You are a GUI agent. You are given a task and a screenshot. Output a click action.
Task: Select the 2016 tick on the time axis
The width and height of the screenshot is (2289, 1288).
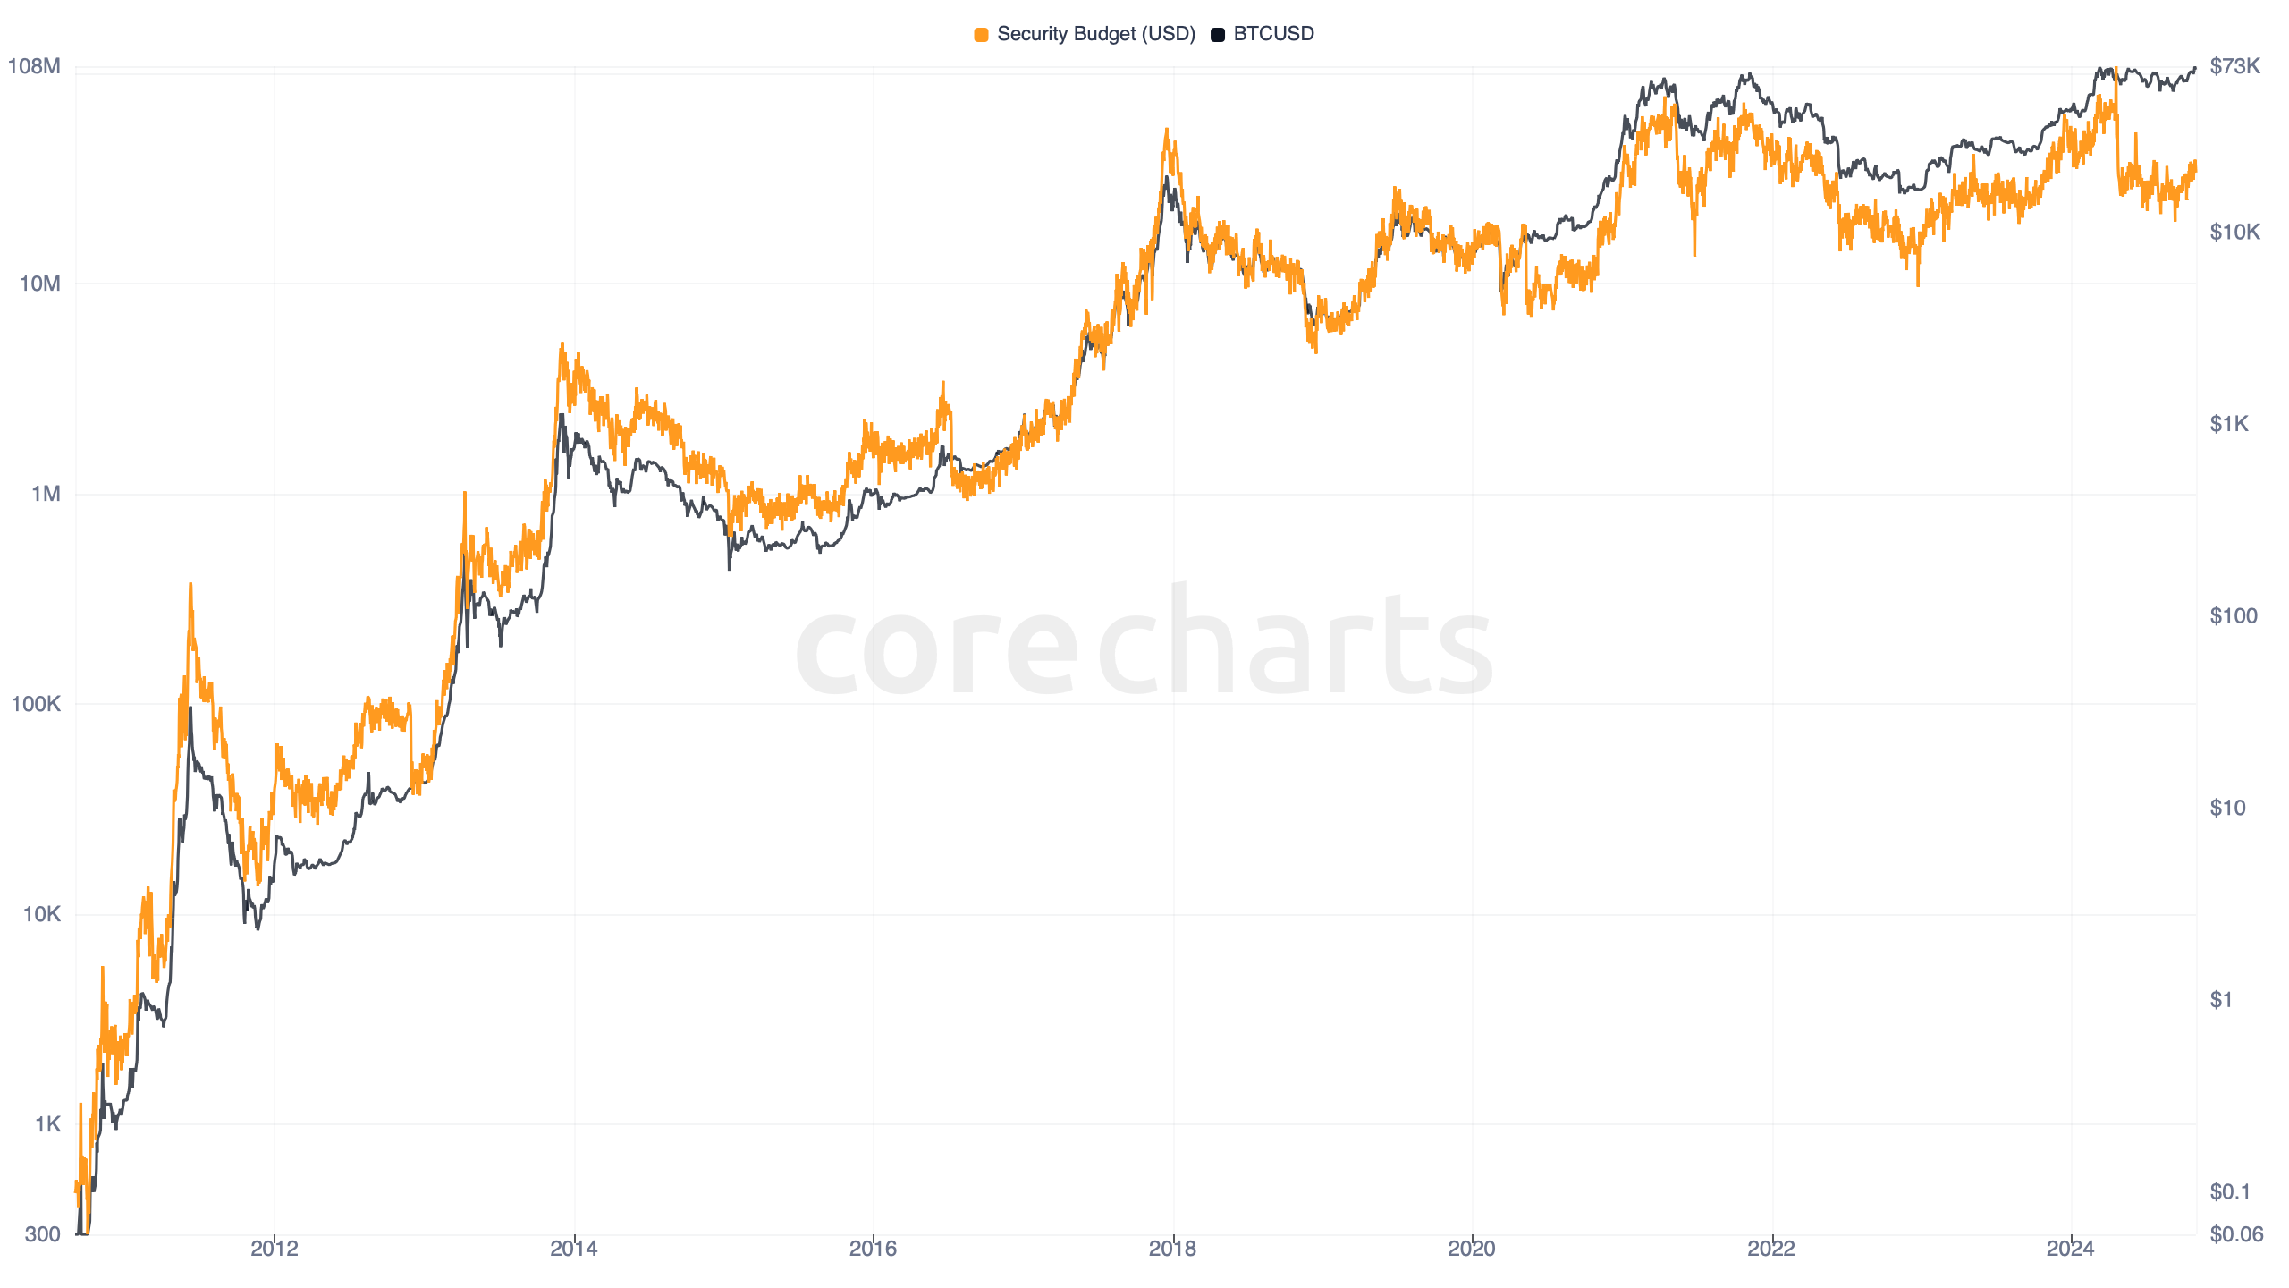point(873,1249)
